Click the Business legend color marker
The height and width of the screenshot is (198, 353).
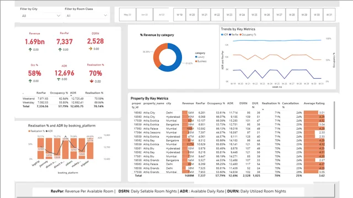coord(196,61)
